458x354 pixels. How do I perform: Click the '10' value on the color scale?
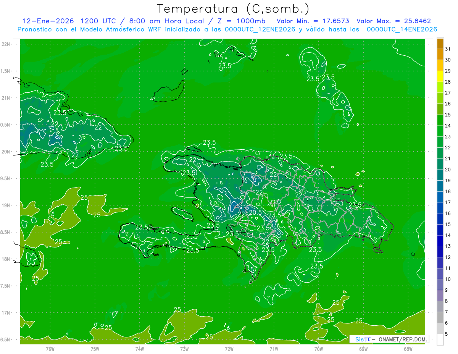(x=448, y=279)
